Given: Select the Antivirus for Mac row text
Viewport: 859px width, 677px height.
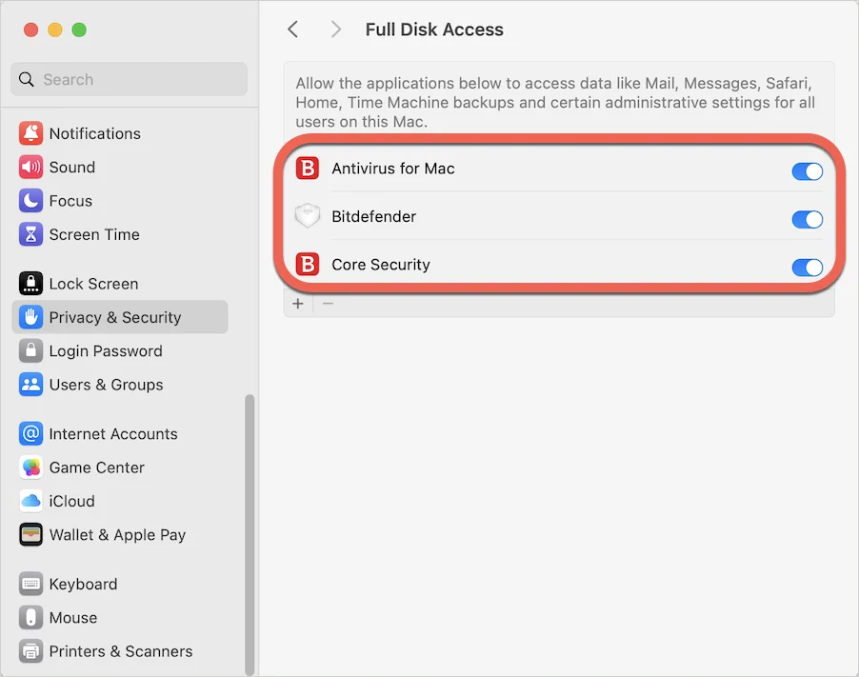Looking at the screenshot, I should tap(393, 169).
